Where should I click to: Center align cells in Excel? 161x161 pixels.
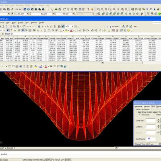click(23, 31)
